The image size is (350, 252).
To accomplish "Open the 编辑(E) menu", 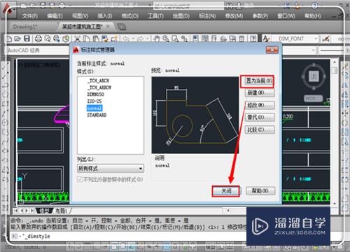I will coord(55,16).
